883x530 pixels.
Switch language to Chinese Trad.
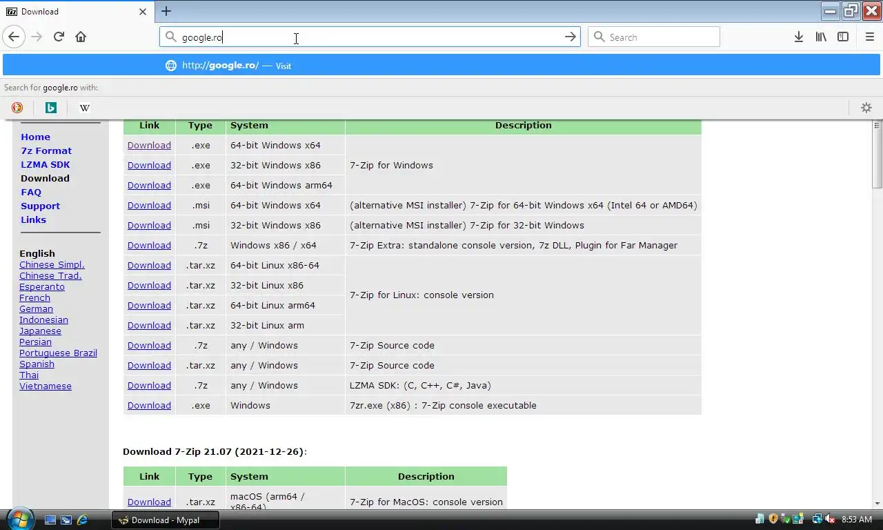[50, 275]
